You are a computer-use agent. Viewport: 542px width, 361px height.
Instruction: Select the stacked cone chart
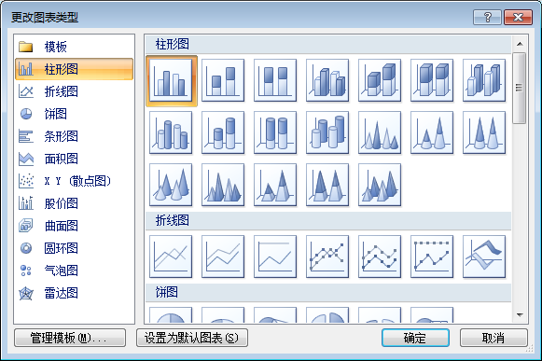pos(432,132)
